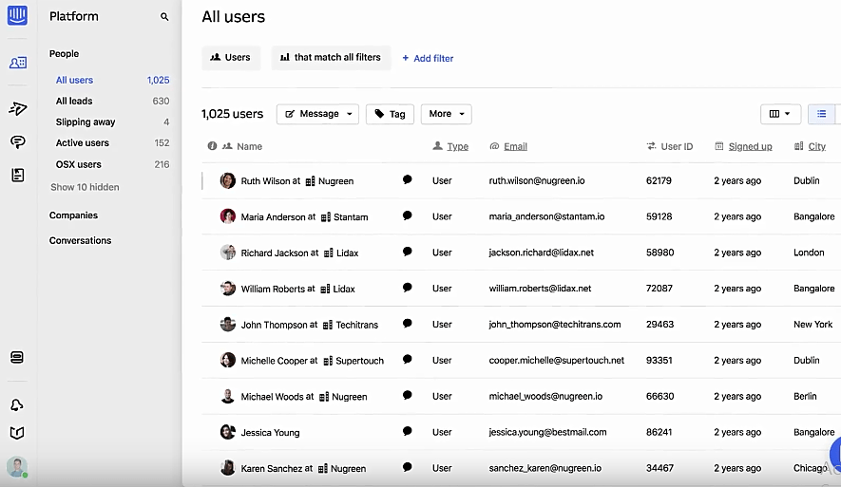Expand the More dropdown menu

click(x=446, y=114)
